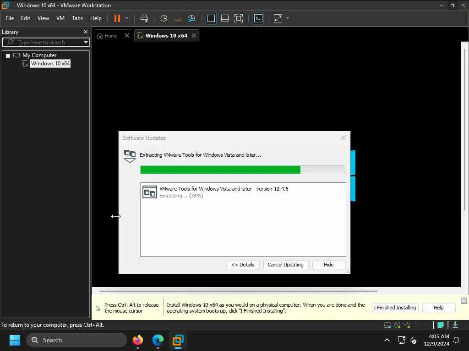Click the taskbar Search box

pos(76,340)
